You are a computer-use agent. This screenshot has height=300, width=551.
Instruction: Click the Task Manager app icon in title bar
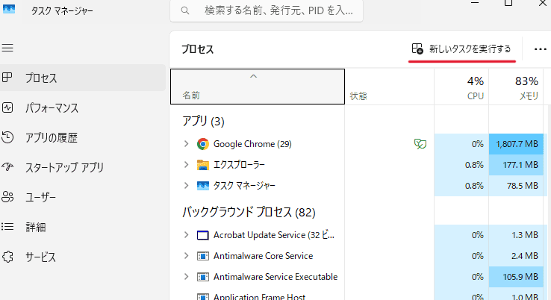click(x=9, y=9)
